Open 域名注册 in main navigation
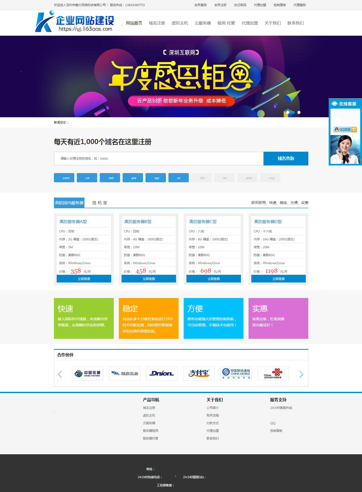Screen dimensions: 362x492 click(x=157, y=23)
